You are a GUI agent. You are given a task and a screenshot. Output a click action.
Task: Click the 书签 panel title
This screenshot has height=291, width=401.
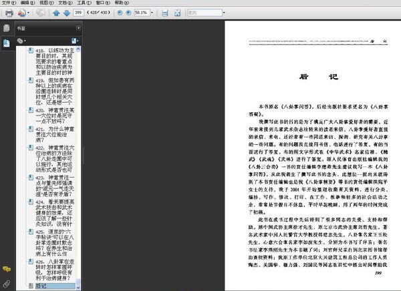(x=21, y=28)
